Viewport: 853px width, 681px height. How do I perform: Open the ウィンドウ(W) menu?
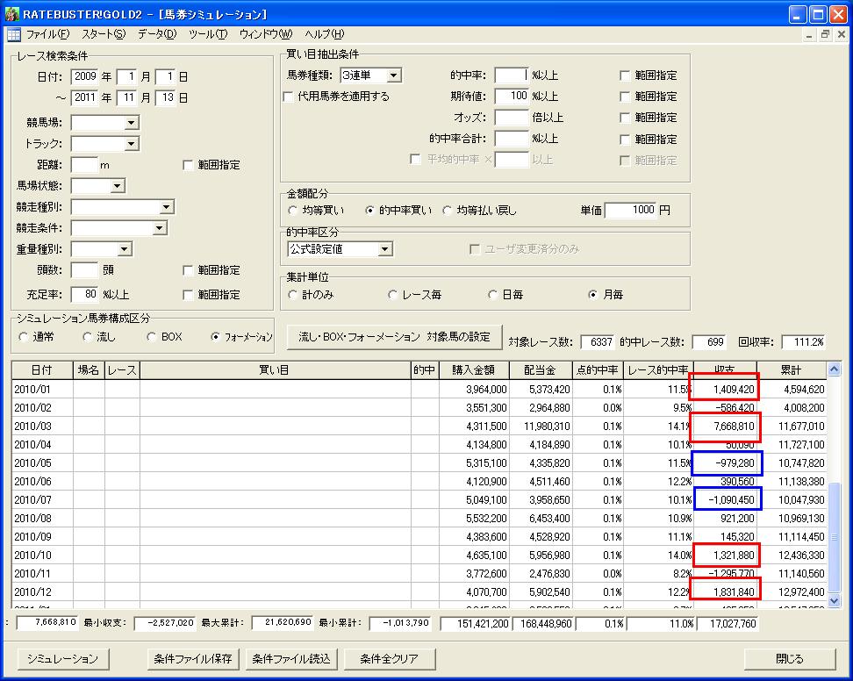tap(266, 34)
